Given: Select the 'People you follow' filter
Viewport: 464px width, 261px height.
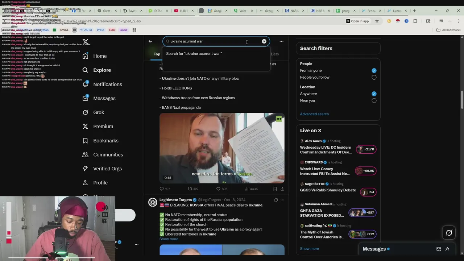Looking at the screenshot, I should point(374,77).
